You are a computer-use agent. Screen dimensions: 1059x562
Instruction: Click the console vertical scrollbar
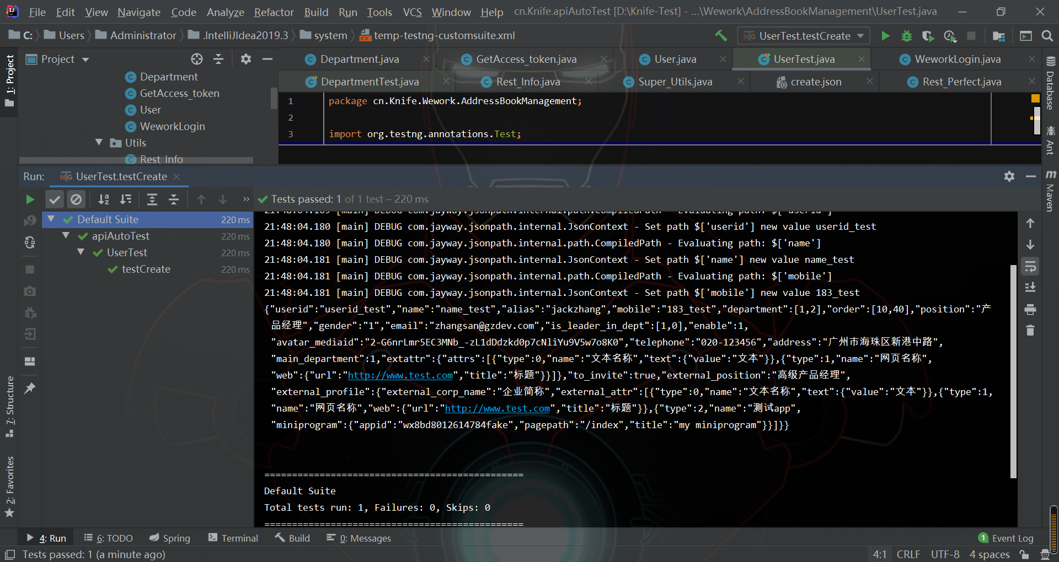(x=1013, y=371)
